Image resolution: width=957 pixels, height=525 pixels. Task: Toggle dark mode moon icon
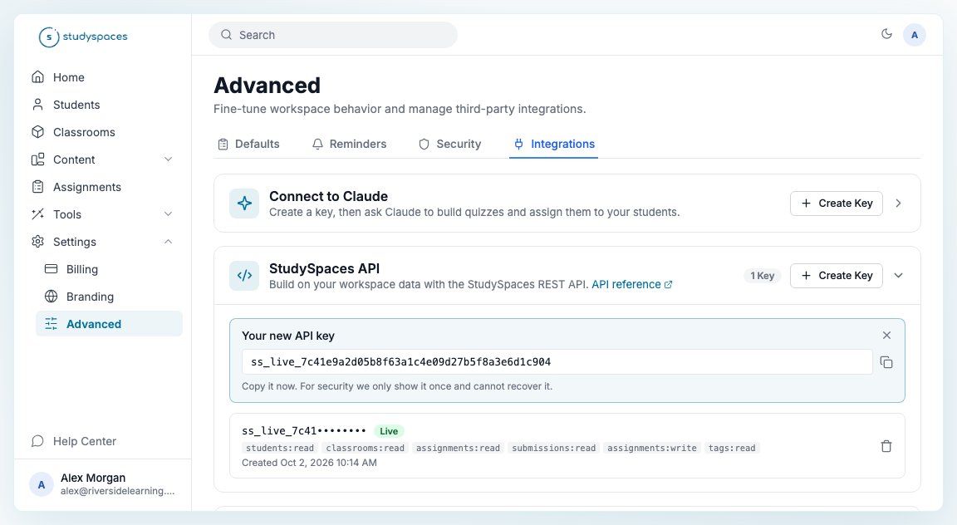887,34
